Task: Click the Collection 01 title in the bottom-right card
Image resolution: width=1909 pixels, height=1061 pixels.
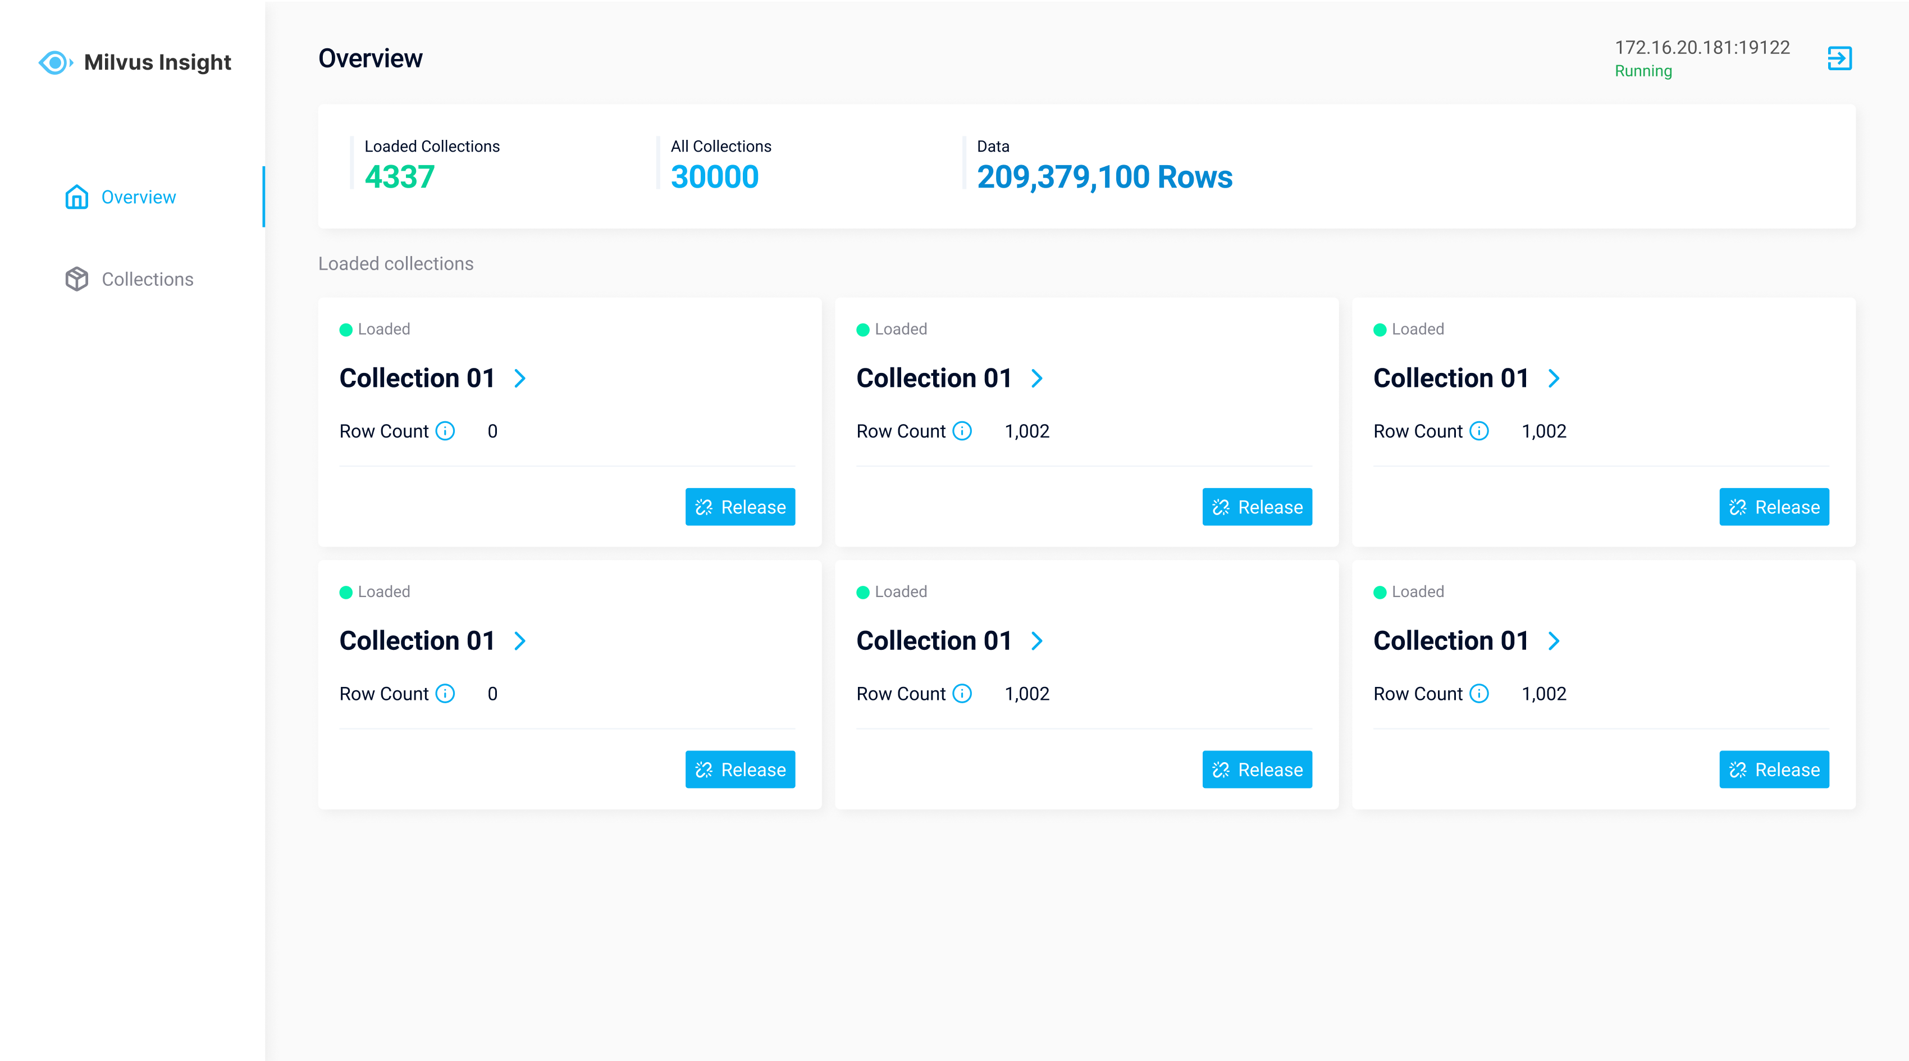Action: pyautogui.click(x=1451, y=641)
